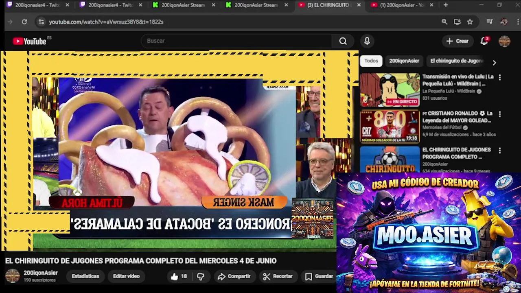
Task: Close the (1) 200iqonAsier YouTube tab
Action: point(431,5)
